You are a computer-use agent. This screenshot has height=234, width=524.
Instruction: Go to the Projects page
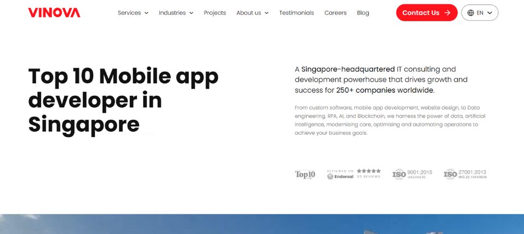(215, 13)
